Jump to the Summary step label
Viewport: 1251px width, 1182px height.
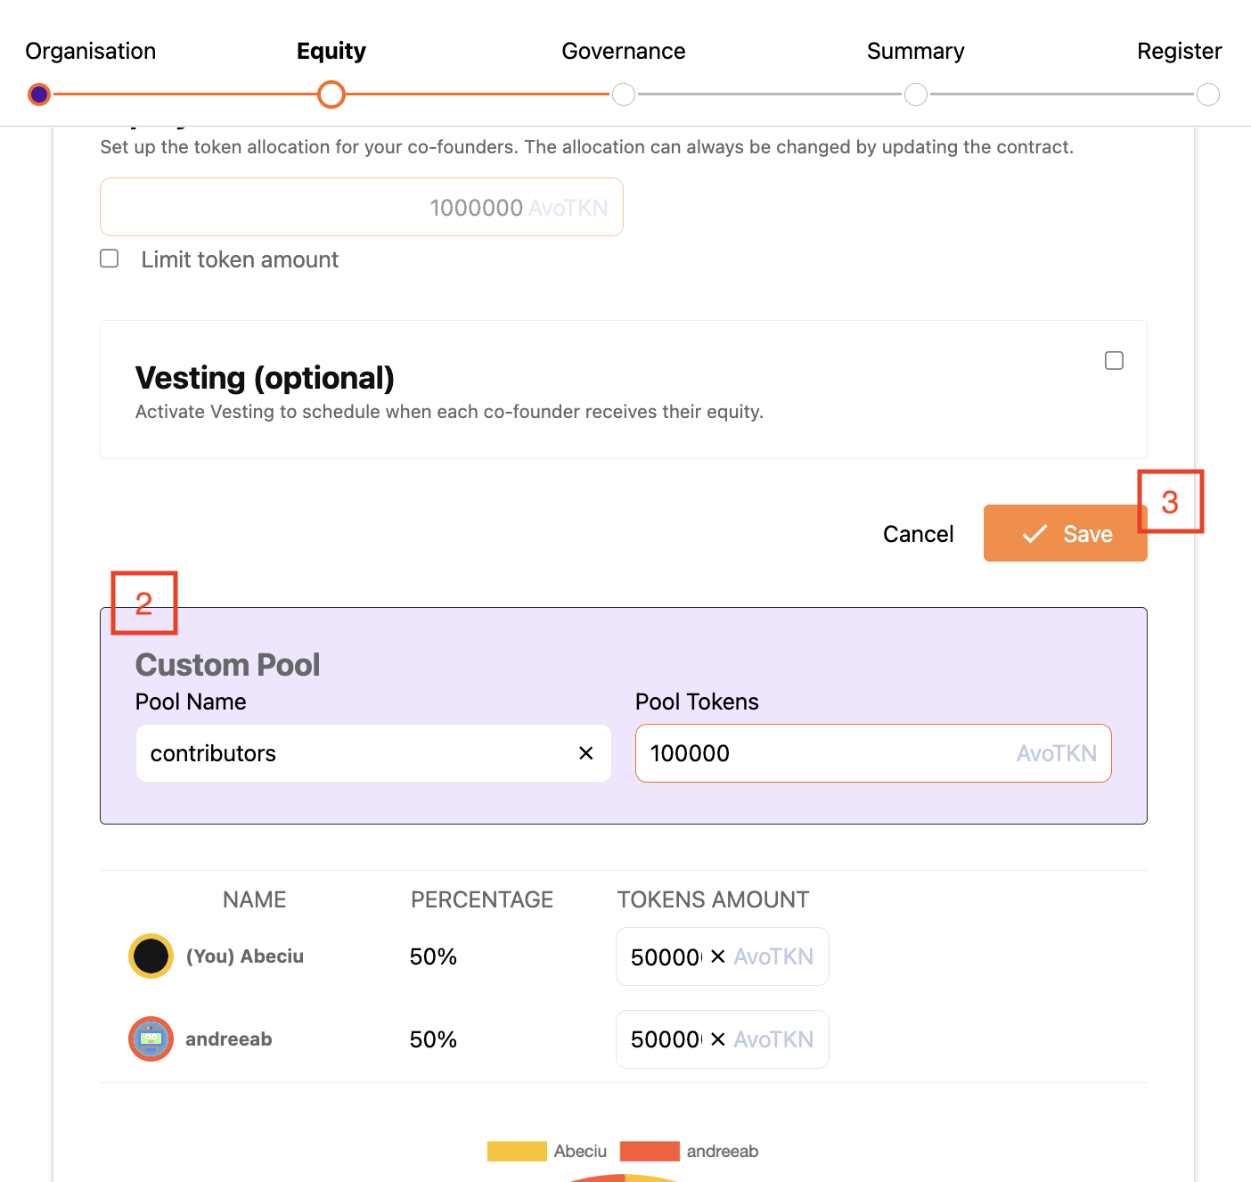click(x=916, y=51)
